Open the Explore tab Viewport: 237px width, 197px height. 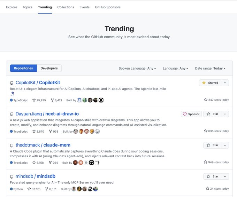(x=12, y=7)
